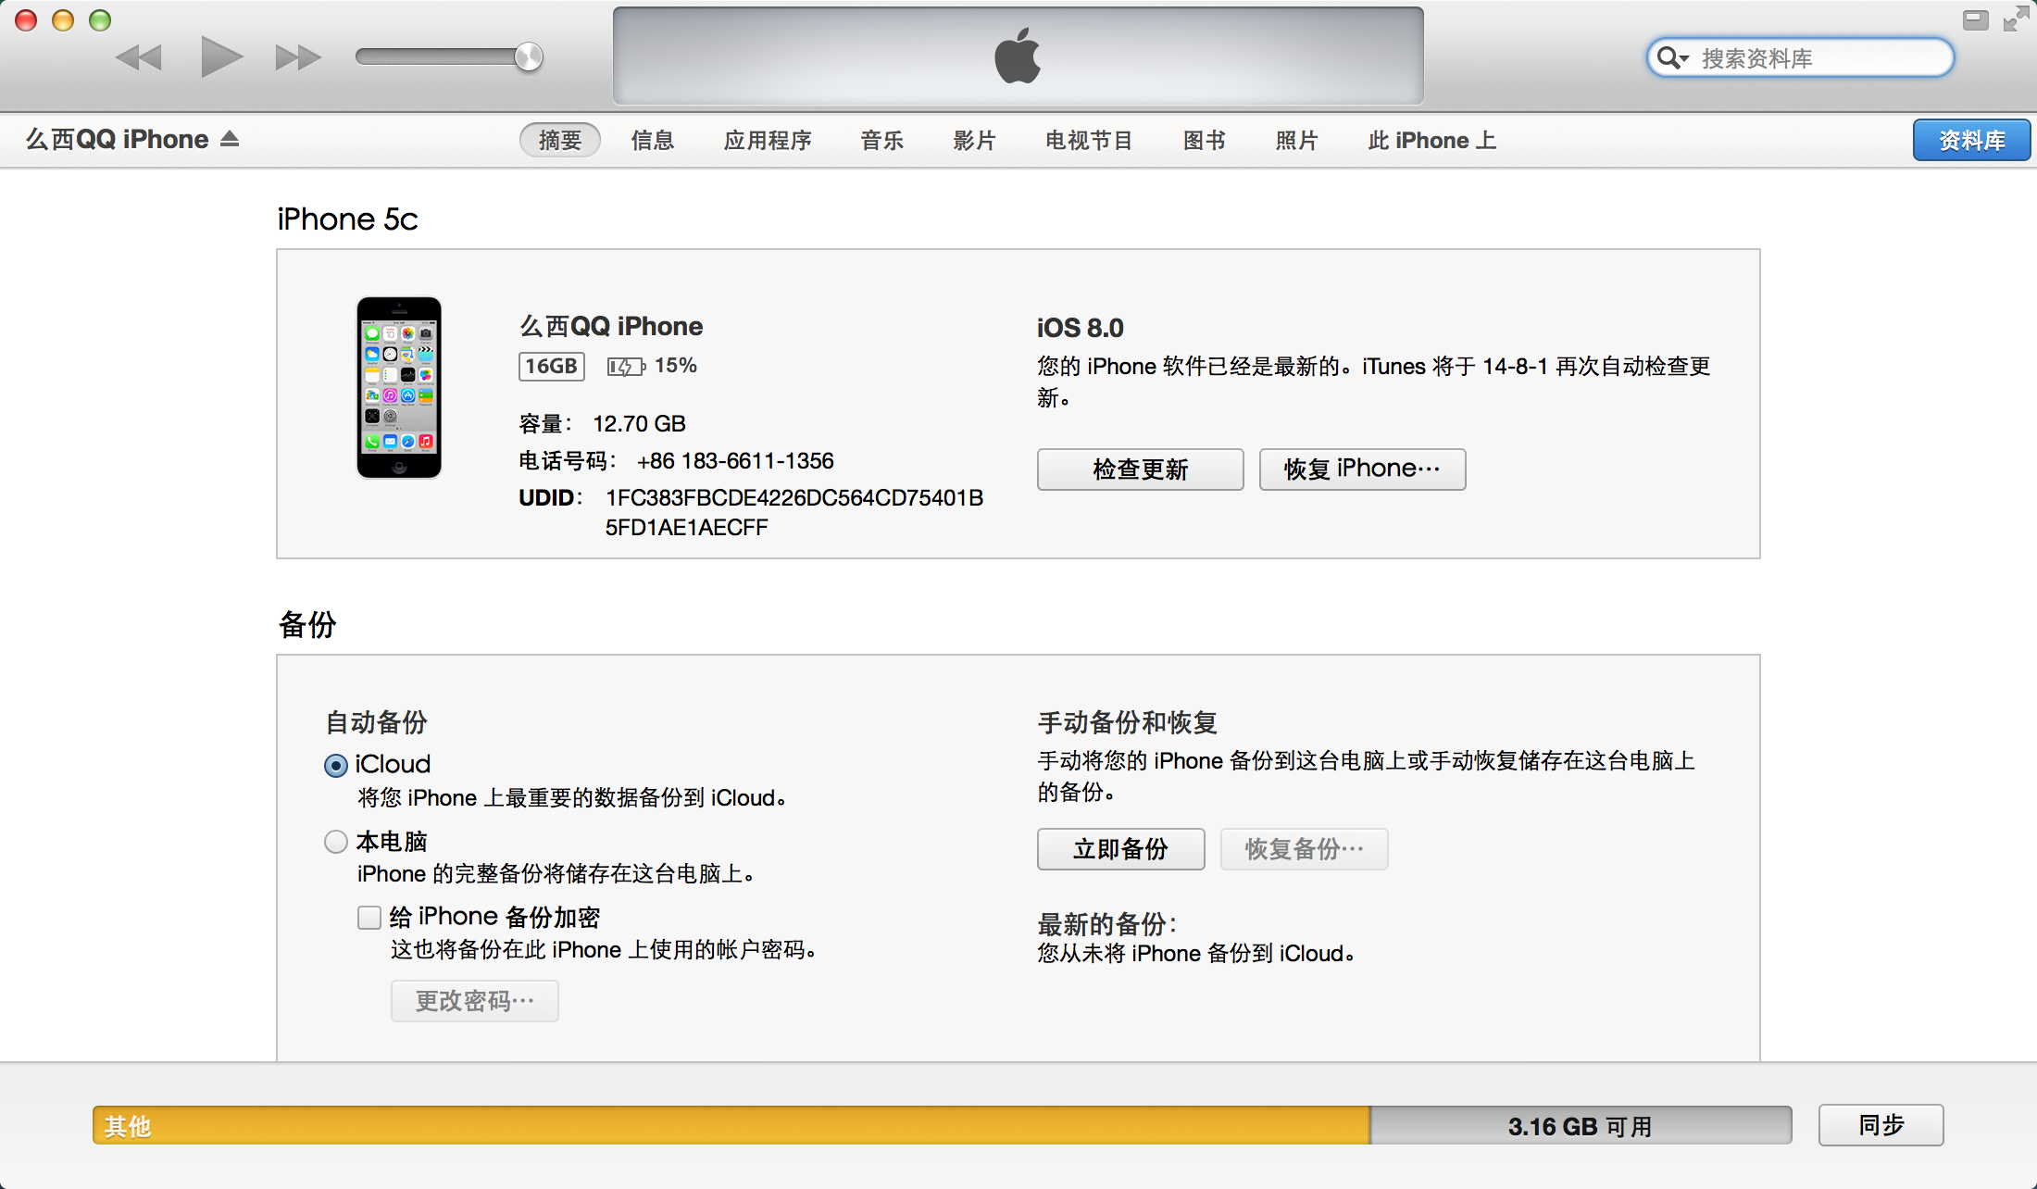Close the iTunes window with red button

(x=26, y=19)
